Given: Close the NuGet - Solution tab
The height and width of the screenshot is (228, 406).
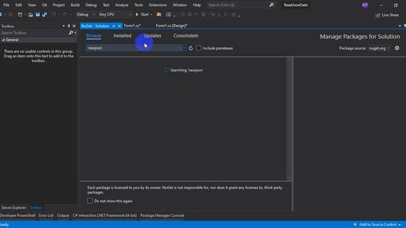Looking at the screenshot, I should coord(119,26).
